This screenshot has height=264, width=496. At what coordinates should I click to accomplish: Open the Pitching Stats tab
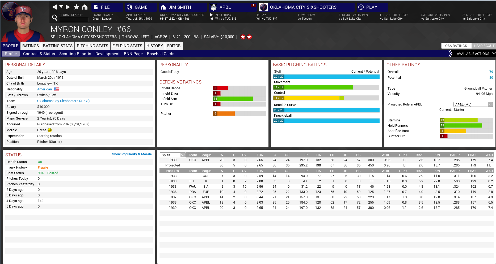click(92, 46)
